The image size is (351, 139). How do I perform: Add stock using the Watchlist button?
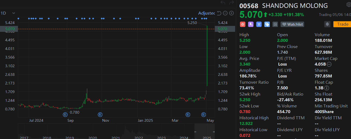(x=292, y=24)
